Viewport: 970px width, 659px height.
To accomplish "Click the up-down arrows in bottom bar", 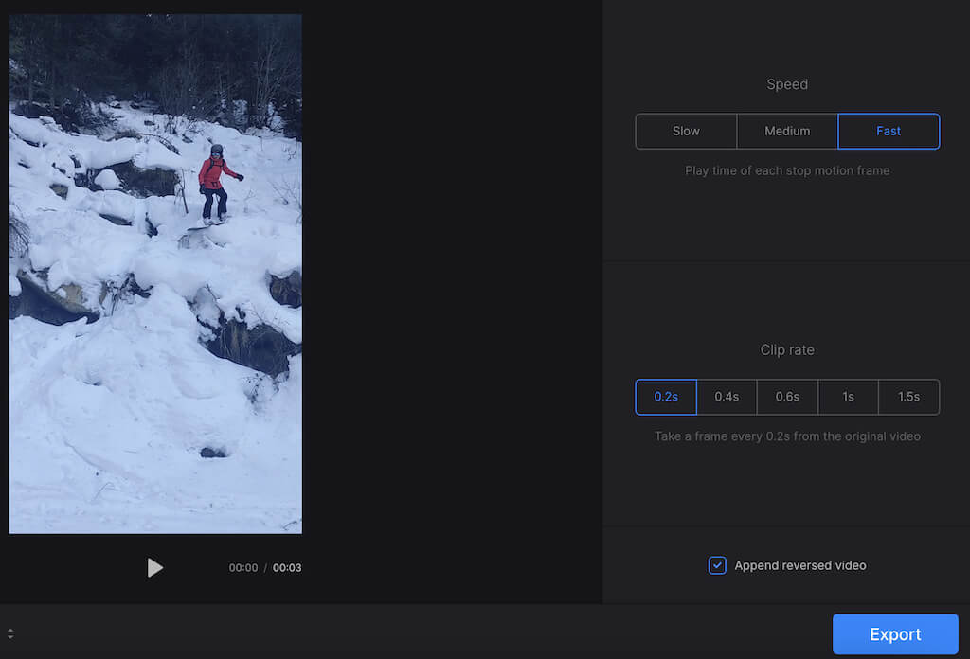I will [10, 633].
